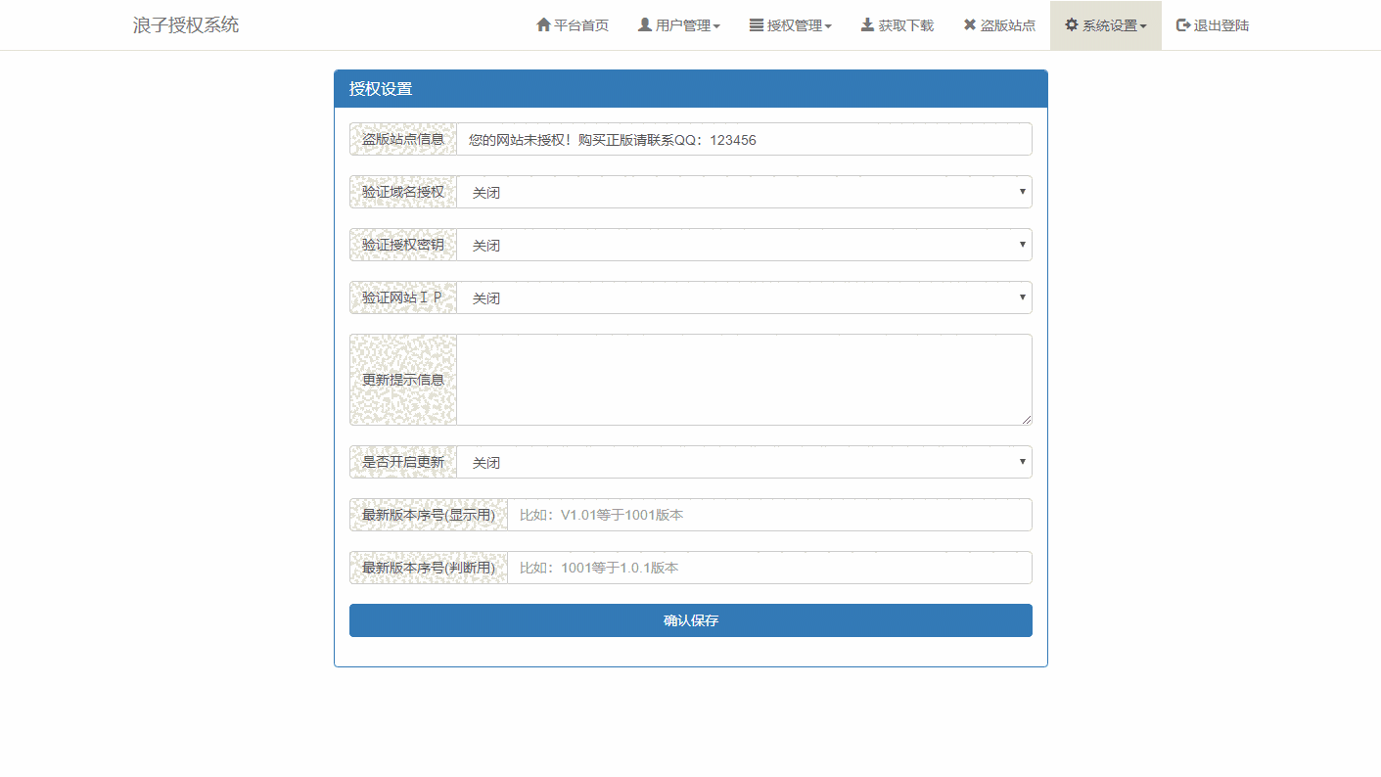Click the 最新版本序号(显示用) input field

(770, 515)
